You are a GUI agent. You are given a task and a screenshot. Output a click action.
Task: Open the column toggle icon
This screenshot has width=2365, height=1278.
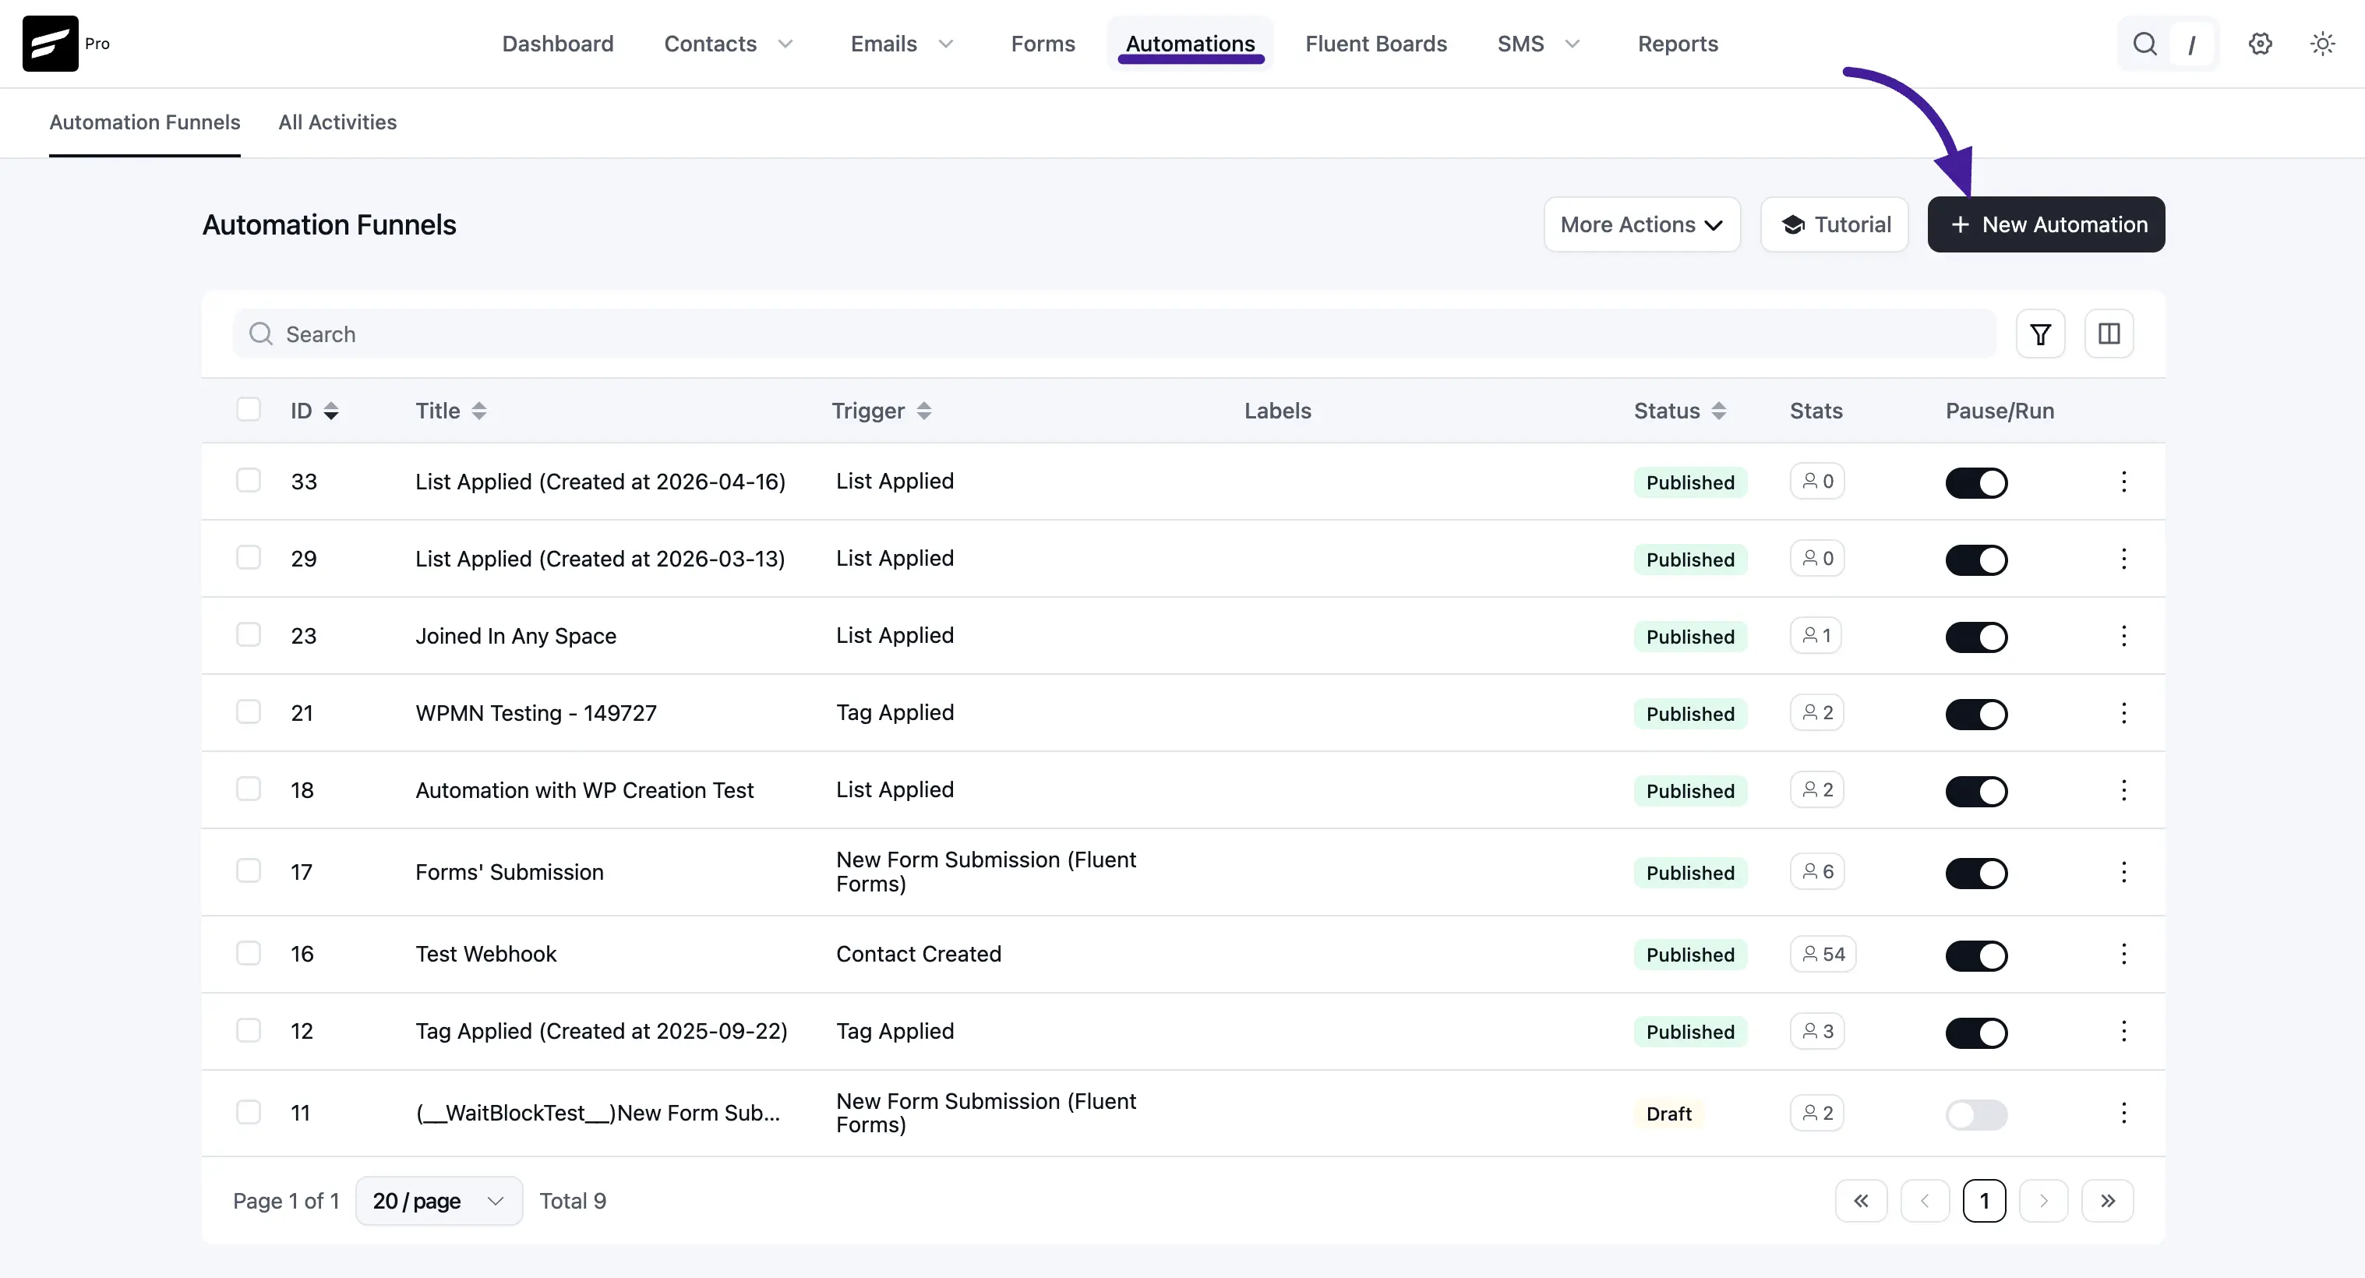(2109, 334)
